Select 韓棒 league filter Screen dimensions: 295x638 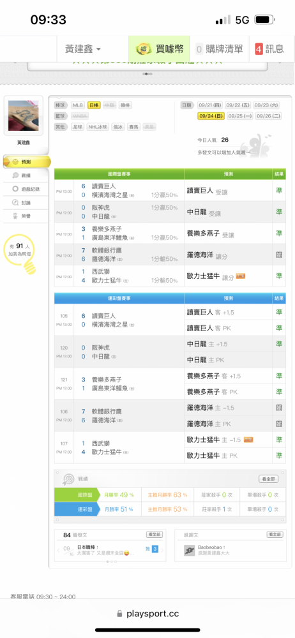pos(126,105)
